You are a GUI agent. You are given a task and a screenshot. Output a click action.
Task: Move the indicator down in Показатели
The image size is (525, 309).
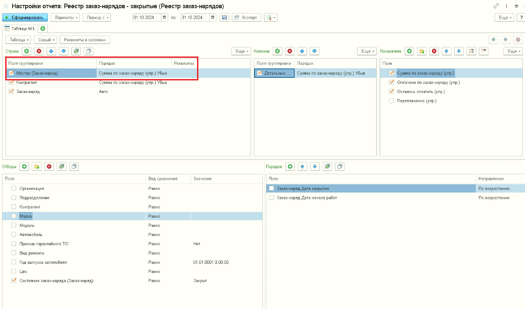[x=459, y=51]
